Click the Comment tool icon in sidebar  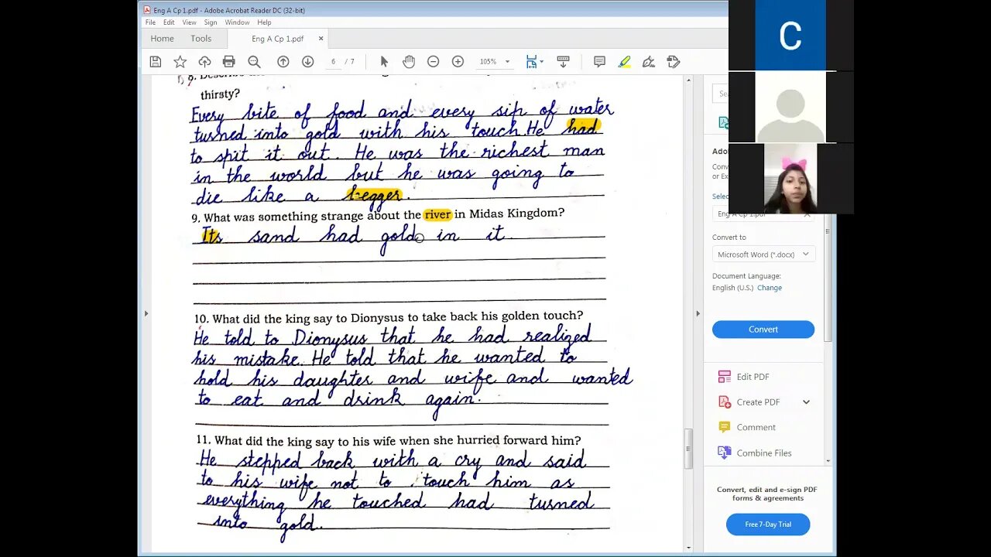coord(724,427)
